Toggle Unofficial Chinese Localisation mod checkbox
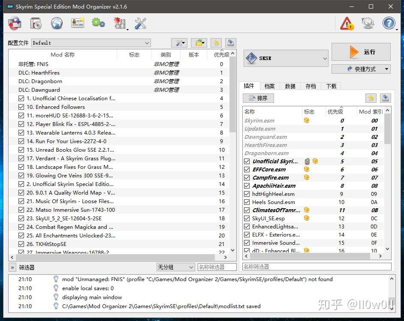 coord(21,98)
